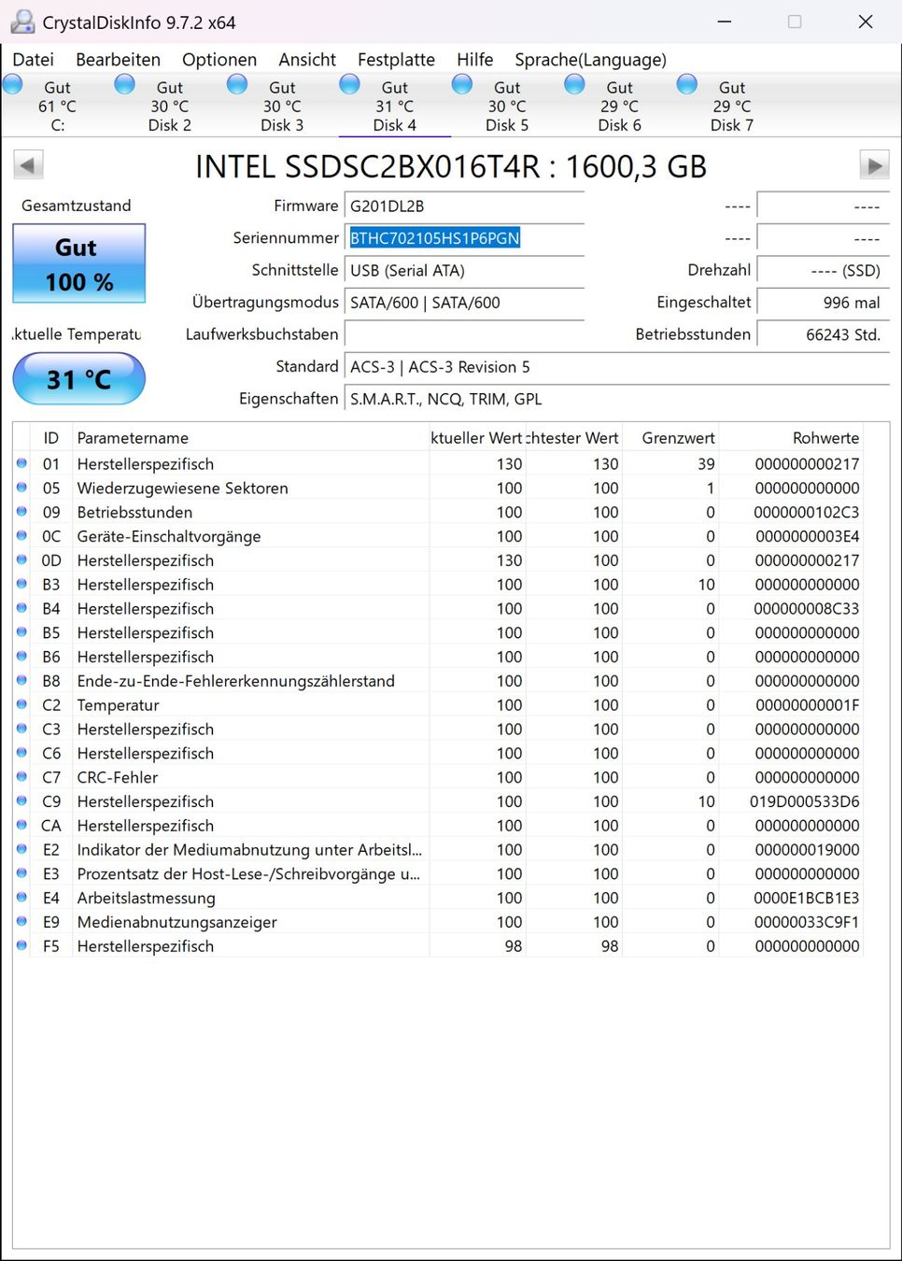Click the status icon of row 09 Betriebsstunden
Screen dimensions: 902x1261
pos(21,512)
